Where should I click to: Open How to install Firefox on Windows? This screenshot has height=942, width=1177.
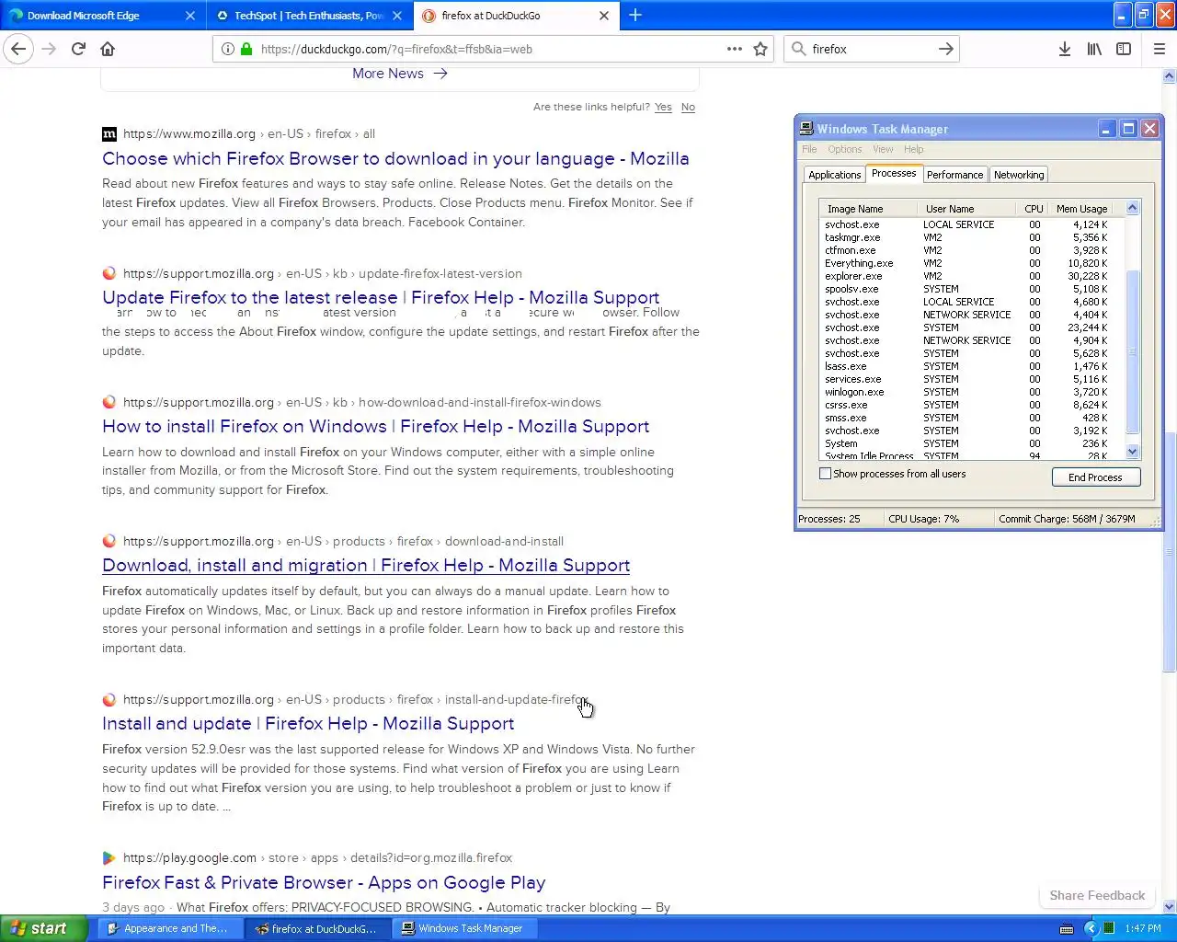click(x=375, y=426)
